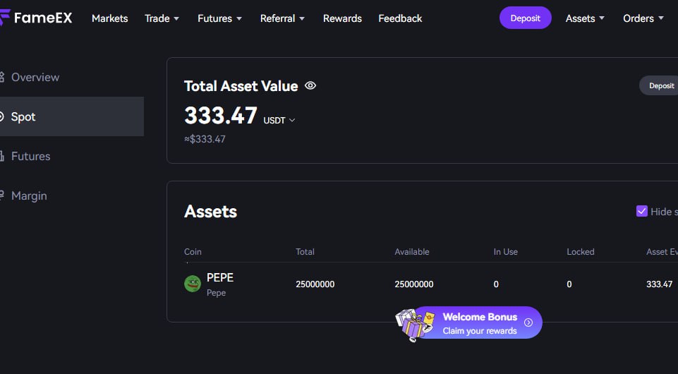Open the Feedback page

(x=400, y=18)
